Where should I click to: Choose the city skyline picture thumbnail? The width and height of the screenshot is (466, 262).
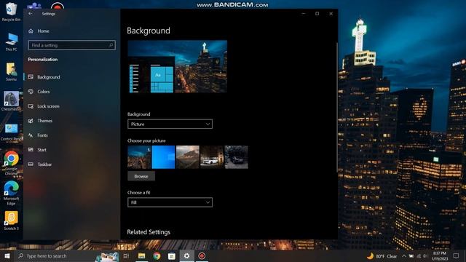pos(139,157)
